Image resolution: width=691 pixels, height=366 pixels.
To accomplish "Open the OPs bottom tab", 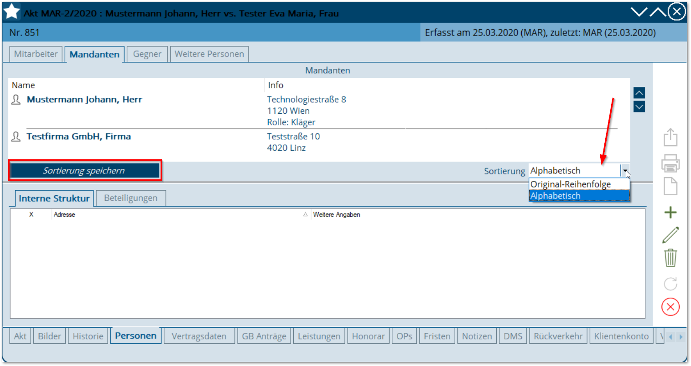I will pos(405,336).
